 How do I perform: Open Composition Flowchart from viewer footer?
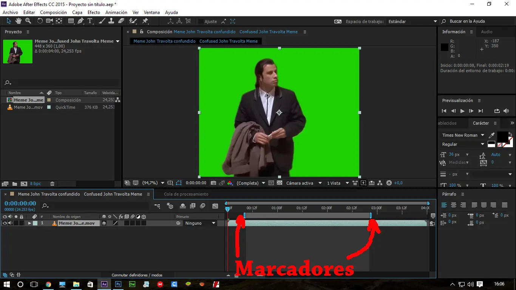(380, 183)
